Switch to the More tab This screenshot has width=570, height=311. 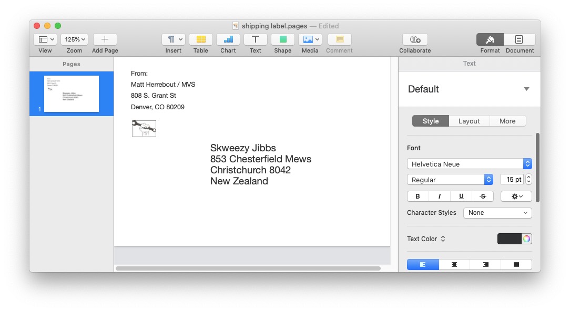[507, 121]
